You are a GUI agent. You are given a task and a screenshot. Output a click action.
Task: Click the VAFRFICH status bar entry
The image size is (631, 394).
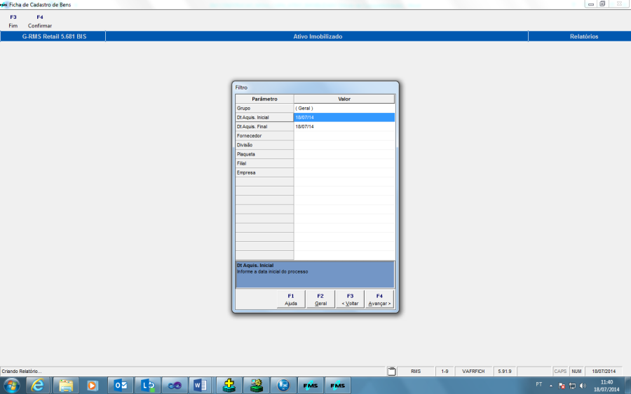click(473, 371)
